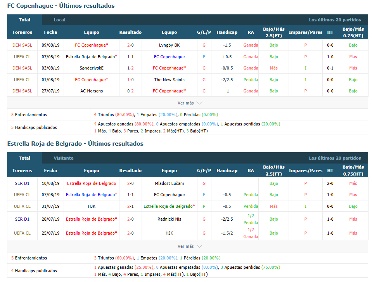Click DEN SASL tournament on 09/08/19 row
The image size is (372, 282).
tap(22, 45)
